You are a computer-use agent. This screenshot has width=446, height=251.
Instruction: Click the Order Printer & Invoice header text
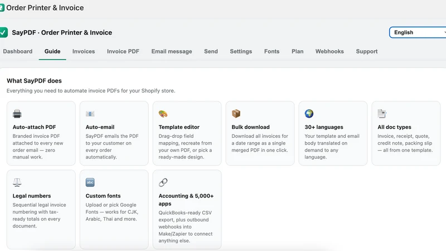[x=45, y=8]
